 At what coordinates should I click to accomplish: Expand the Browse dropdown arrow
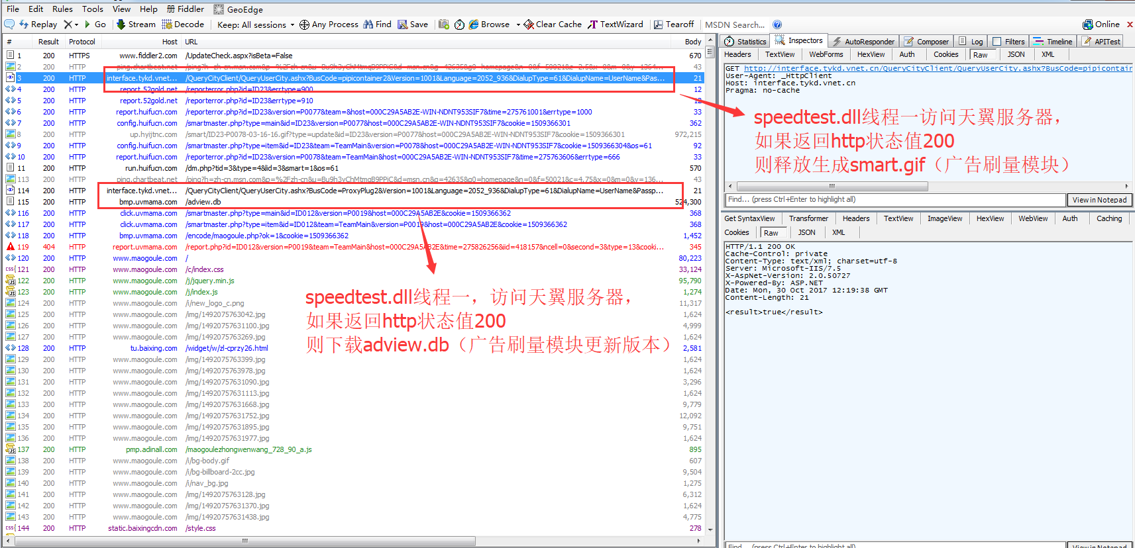pyautogui.click(x=518, y=24)
